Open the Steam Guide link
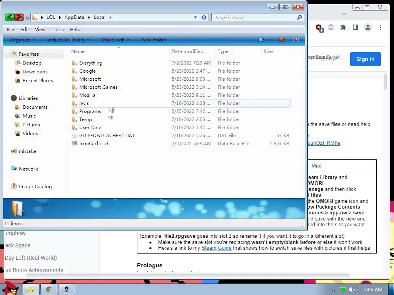 pos(216,248)
